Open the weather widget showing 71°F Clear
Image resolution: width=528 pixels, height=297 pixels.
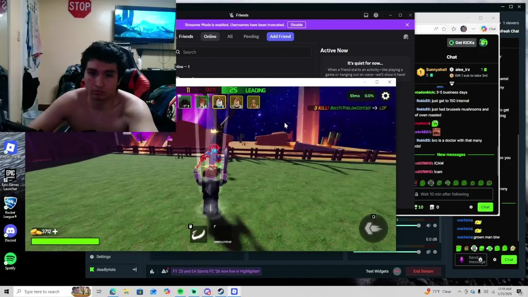pyautogui.click(x=438, y=292)
